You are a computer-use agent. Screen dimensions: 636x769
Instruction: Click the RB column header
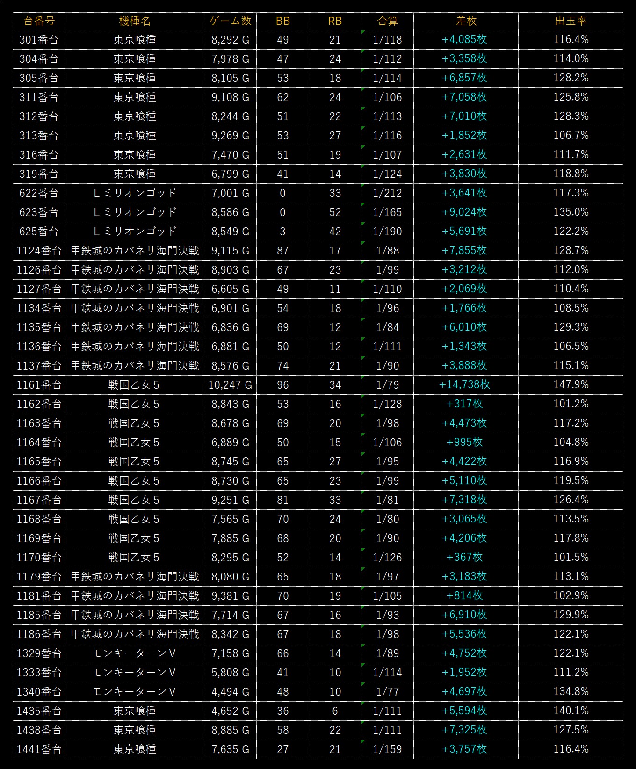335,21
